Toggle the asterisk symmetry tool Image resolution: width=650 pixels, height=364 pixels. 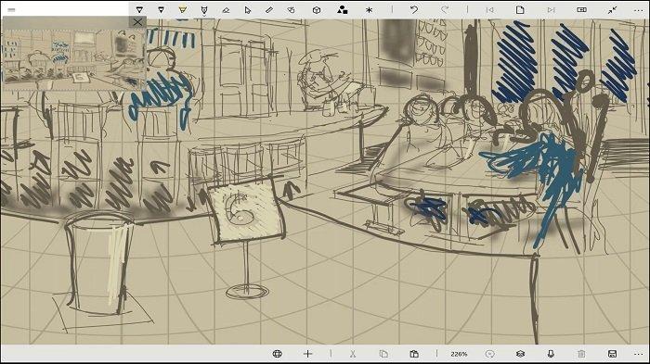[369, 10]
